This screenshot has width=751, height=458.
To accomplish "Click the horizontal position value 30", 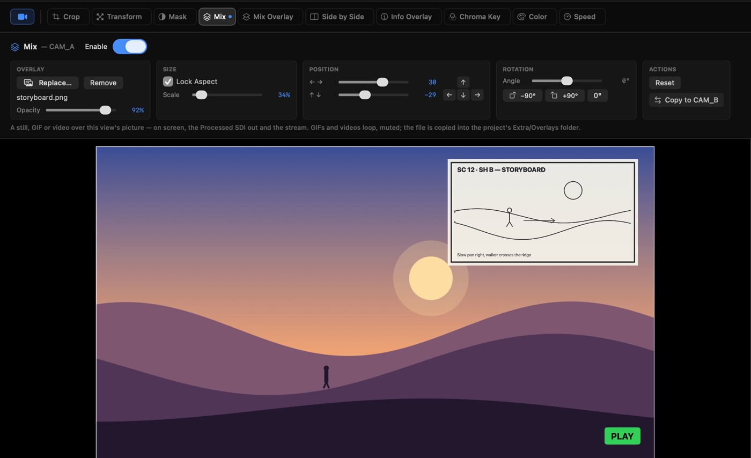I will [432, 82].
